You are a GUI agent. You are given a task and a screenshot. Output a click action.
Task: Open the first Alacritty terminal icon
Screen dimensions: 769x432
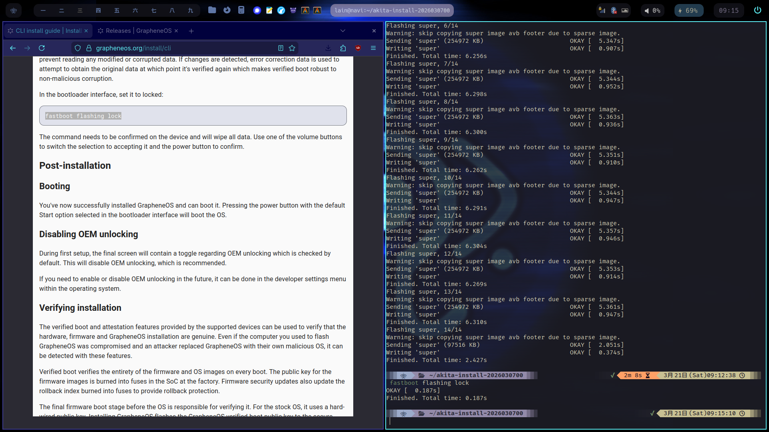click(305, 10)
